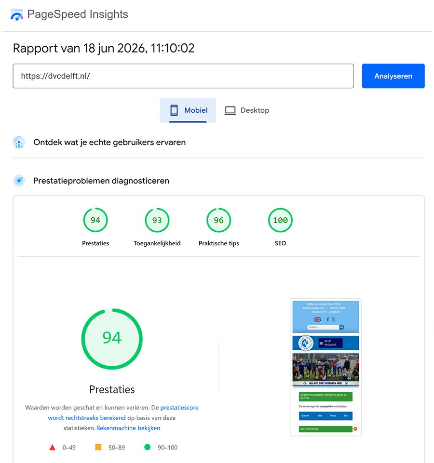This screenshot has width=434, height=463.
Task: Click the laptop icon on Desktop tab
Action: tap(231, 110)
